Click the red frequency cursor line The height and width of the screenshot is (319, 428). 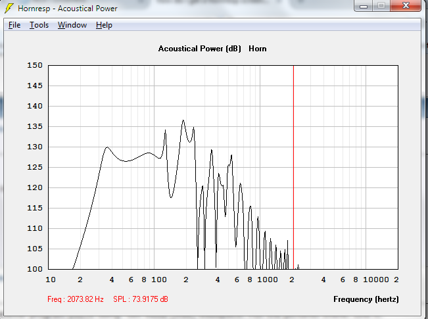293,167
